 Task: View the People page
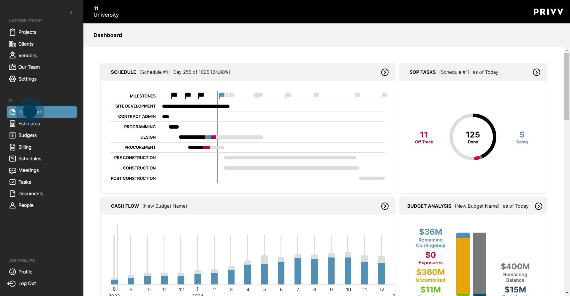coord(26,205)
